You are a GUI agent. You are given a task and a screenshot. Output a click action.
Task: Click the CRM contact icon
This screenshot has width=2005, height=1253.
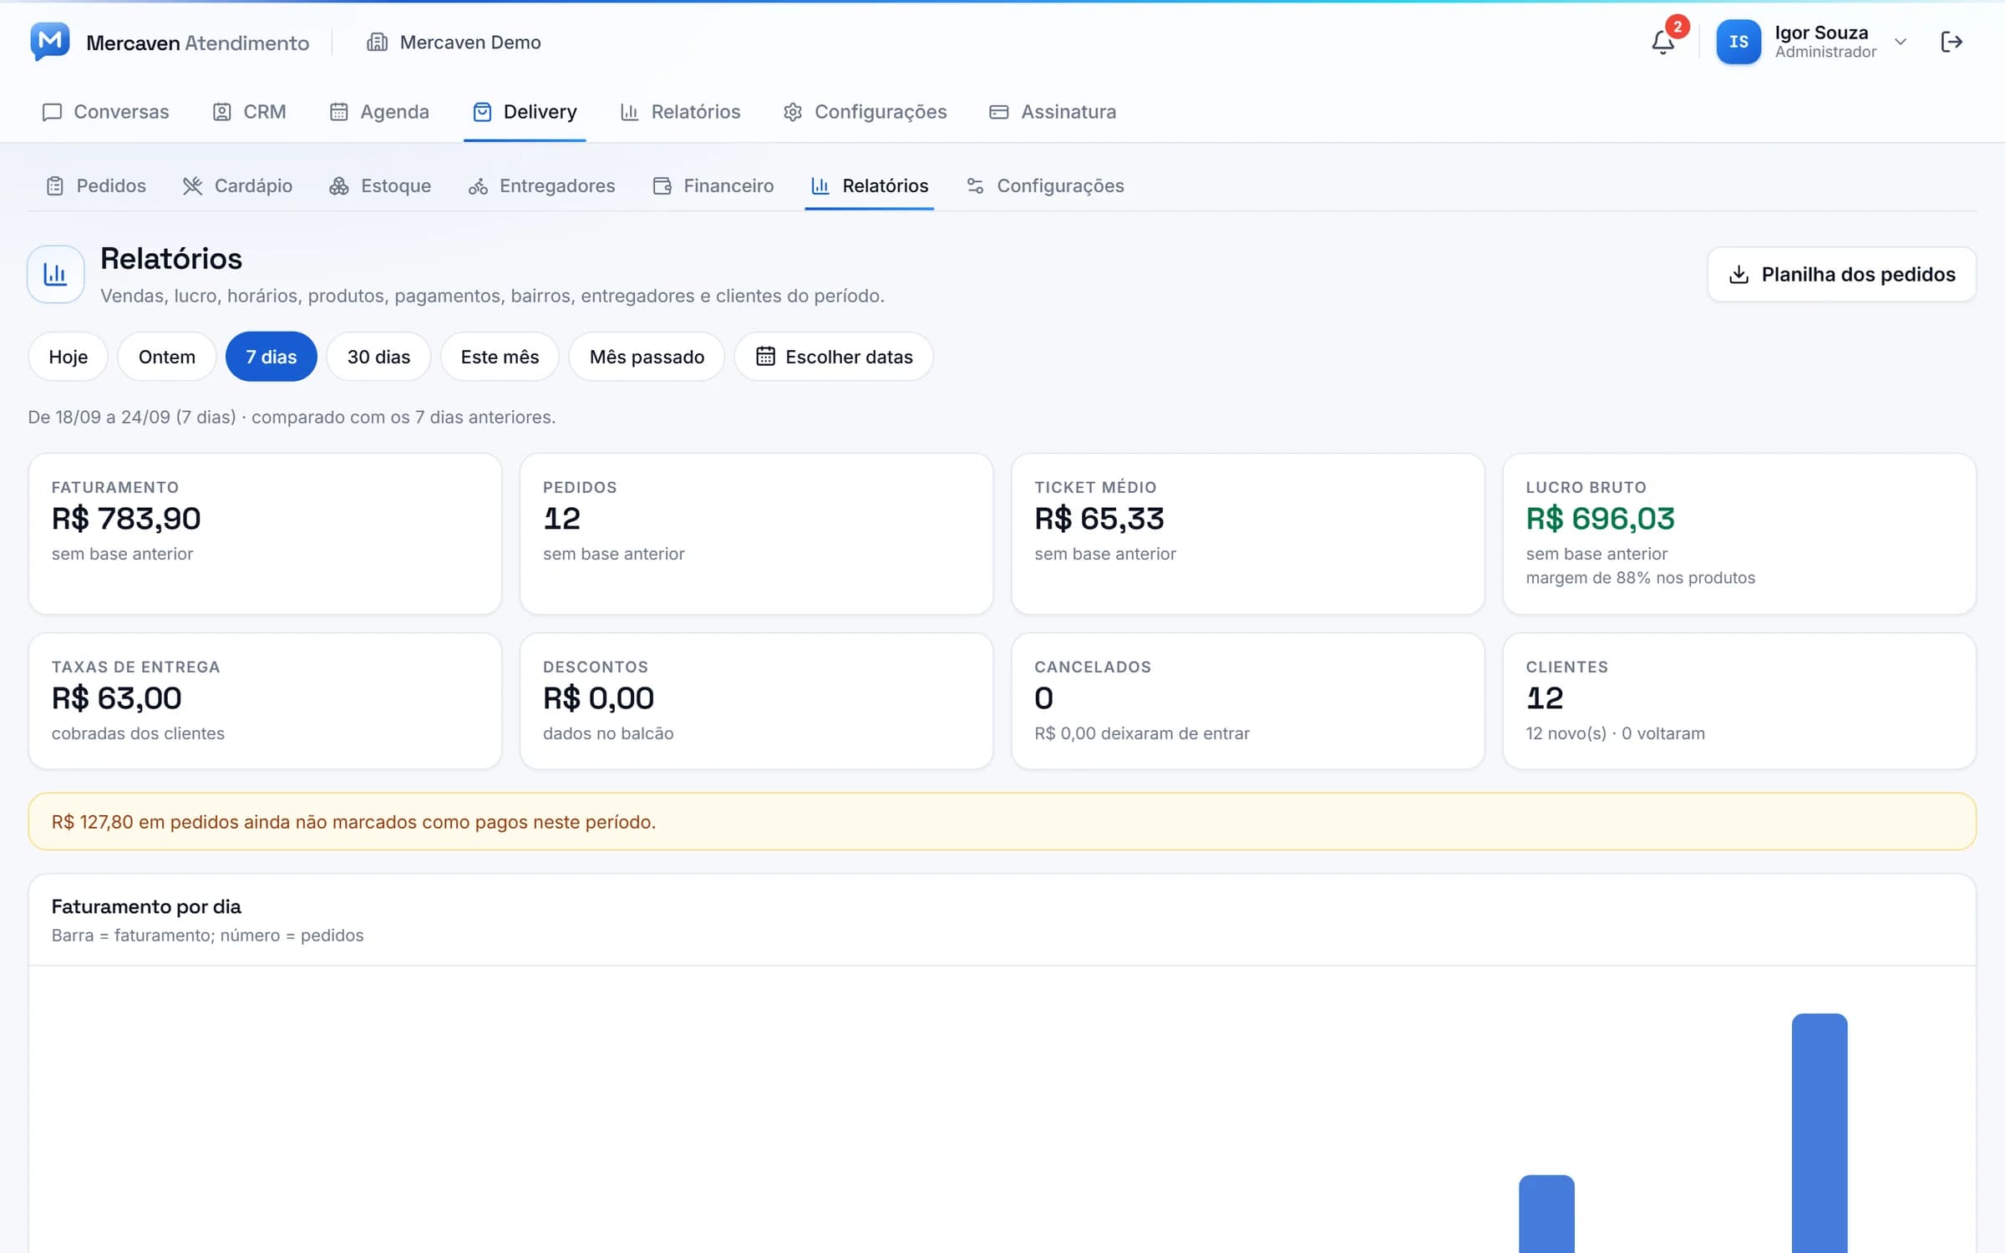coord(221,112)
